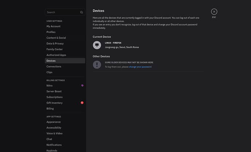Click the Gift Inventory red alert badge
The image size is (251, 152).
(x=82, y=103)
